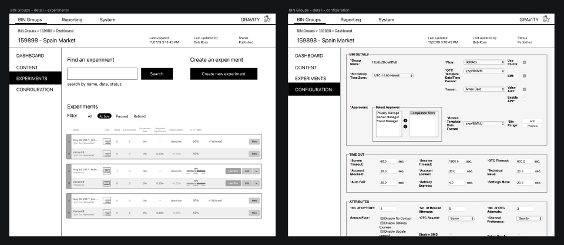Click type thumbnail icon of first experiment row
Image resolution: width=564 pixels, height=245 pixels.
click(107, 142)
